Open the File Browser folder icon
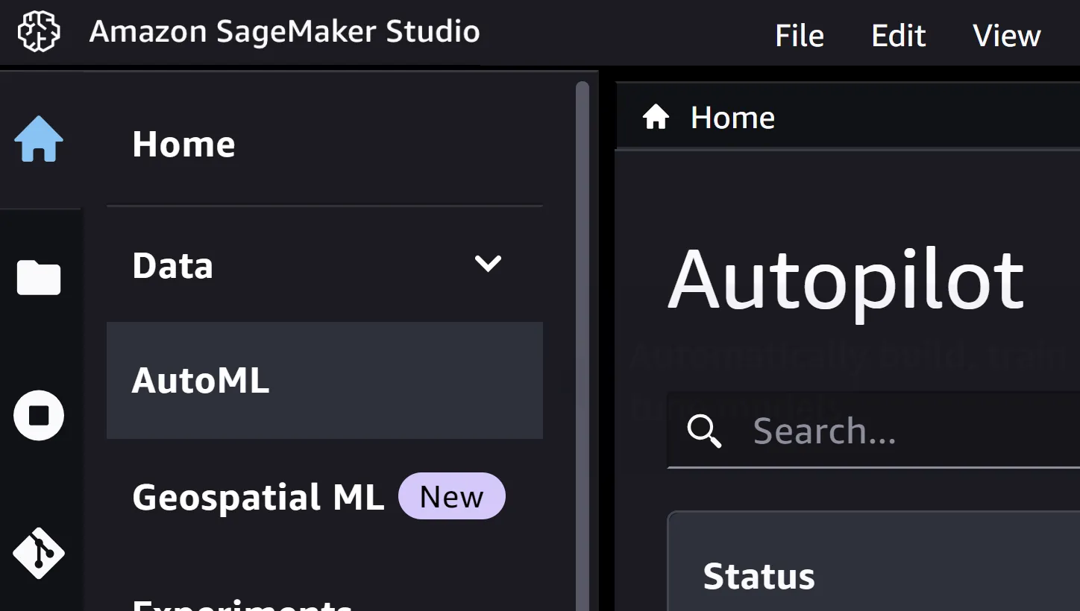 coord(39,277)
